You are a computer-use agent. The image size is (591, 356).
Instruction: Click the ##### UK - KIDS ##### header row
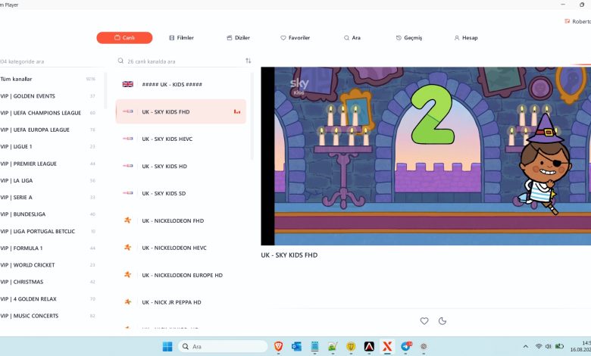pos(181,84)
